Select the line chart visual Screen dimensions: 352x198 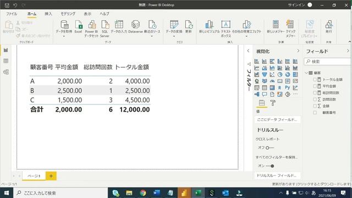pyautogui.click(x=257, y=68)
